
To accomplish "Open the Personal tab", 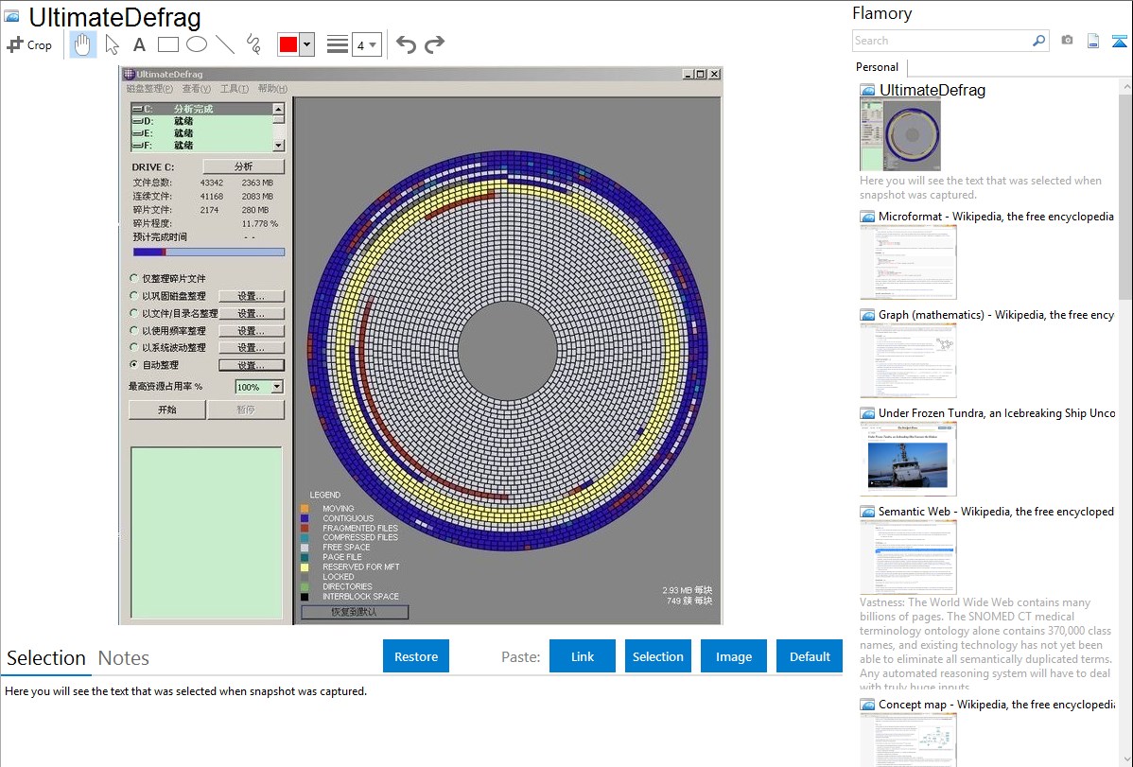I will pos(877,67).
